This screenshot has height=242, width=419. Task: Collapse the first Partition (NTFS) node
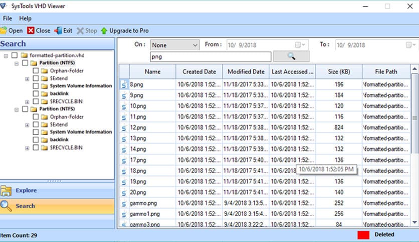[17, 63]
